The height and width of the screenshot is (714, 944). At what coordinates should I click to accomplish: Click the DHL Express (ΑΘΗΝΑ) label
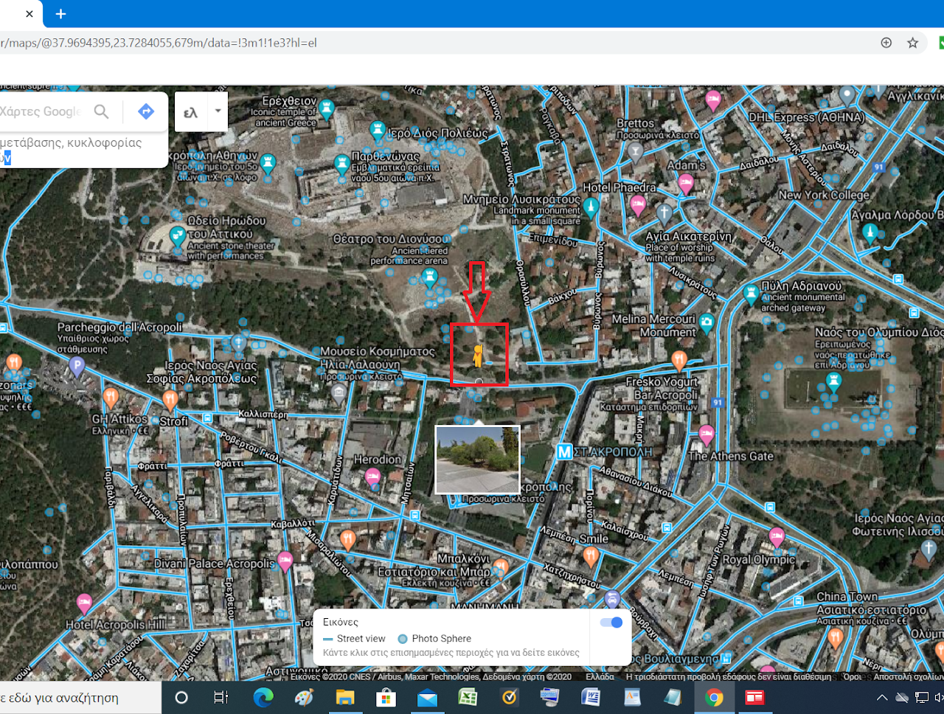click(x=806, y=117)
